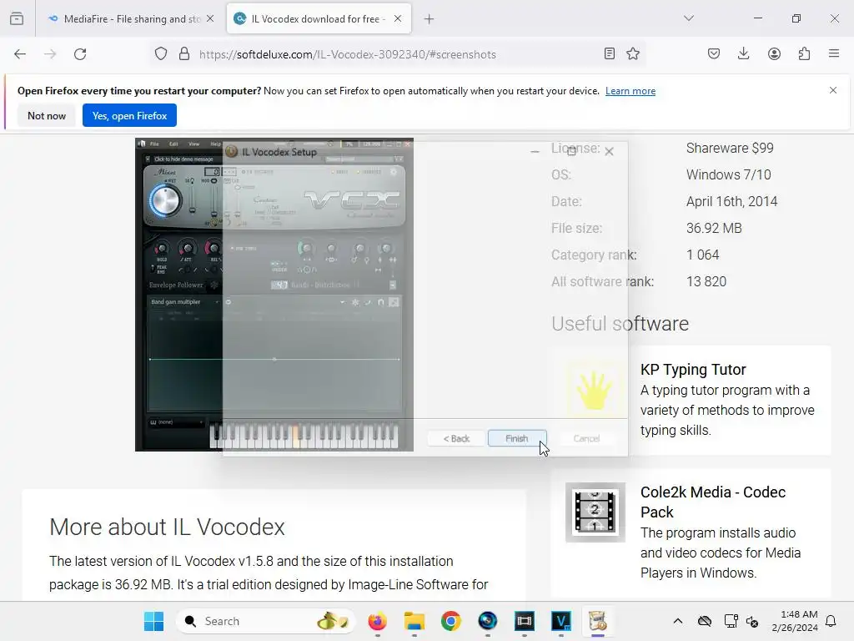Open the notifications bell
This screenshot has width=854, height=641.
pyautogui.click(x=831, y=621)
